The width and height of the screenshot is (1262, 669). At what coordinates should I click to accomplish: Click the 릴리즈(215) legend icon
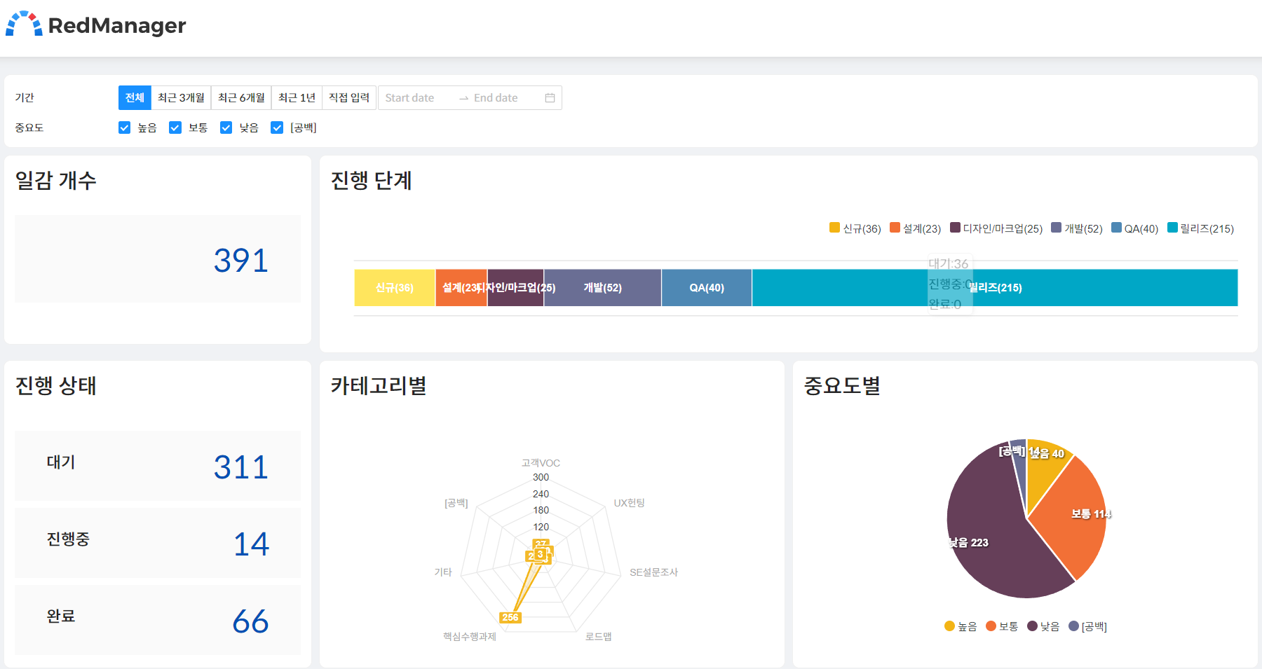(x=1172, y=228)
